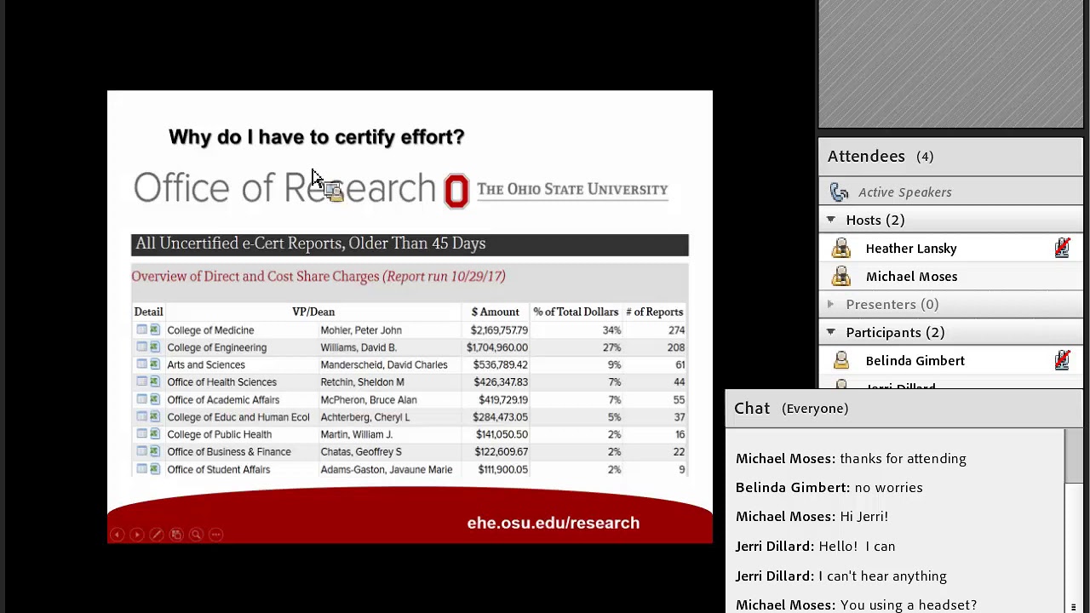Toggle Belinda Gimbert's muted microphone icon
Screen dimensions: 1090x613
click(1062, 360)
